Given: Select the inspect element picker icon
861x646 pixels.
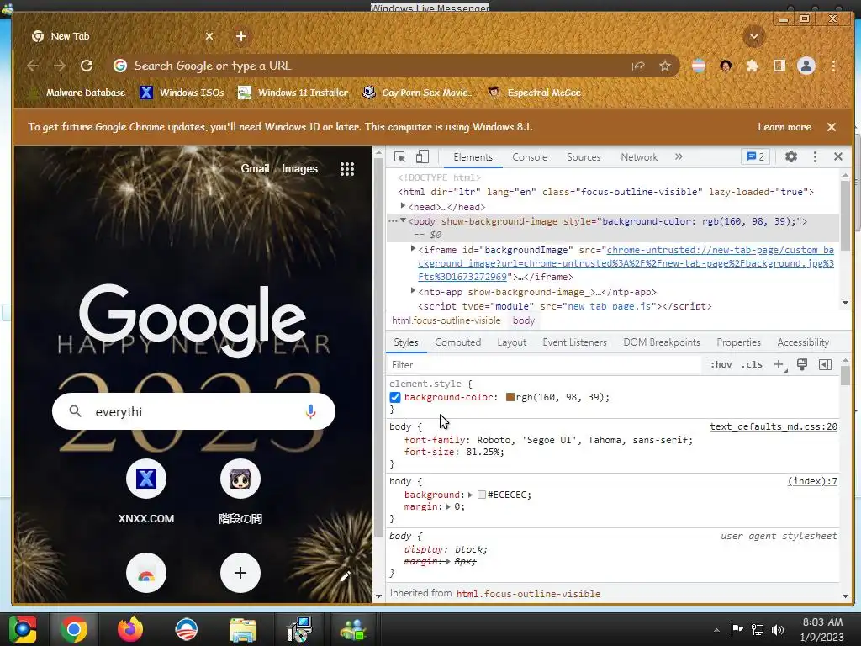Looking at the screenshot, I should (399, 157).
